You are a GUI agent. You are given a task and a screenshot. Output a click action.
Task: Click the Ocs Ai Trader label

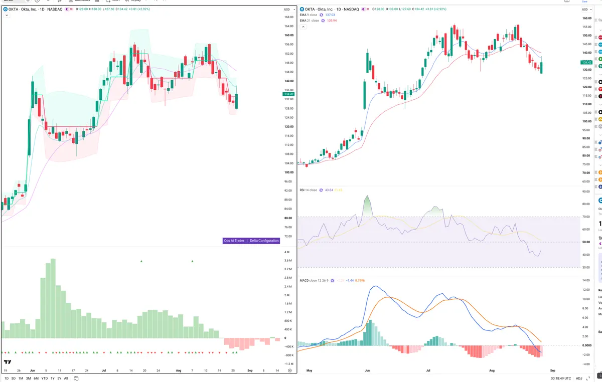point(234,241)
